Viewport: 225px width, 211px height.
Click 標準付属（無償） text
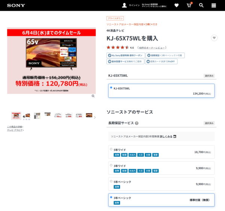pyautogui.click(x=199, y=200)
